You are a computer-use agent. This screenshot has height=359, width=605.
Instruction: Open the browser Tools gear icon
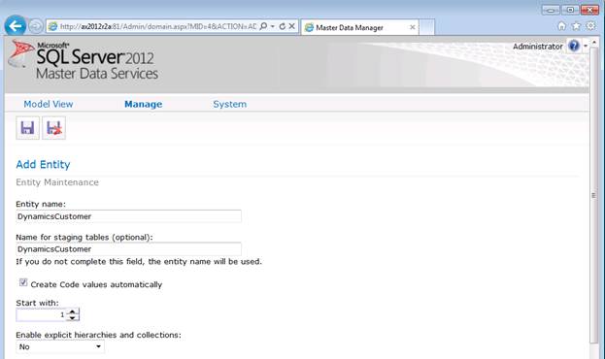[590, 26]
